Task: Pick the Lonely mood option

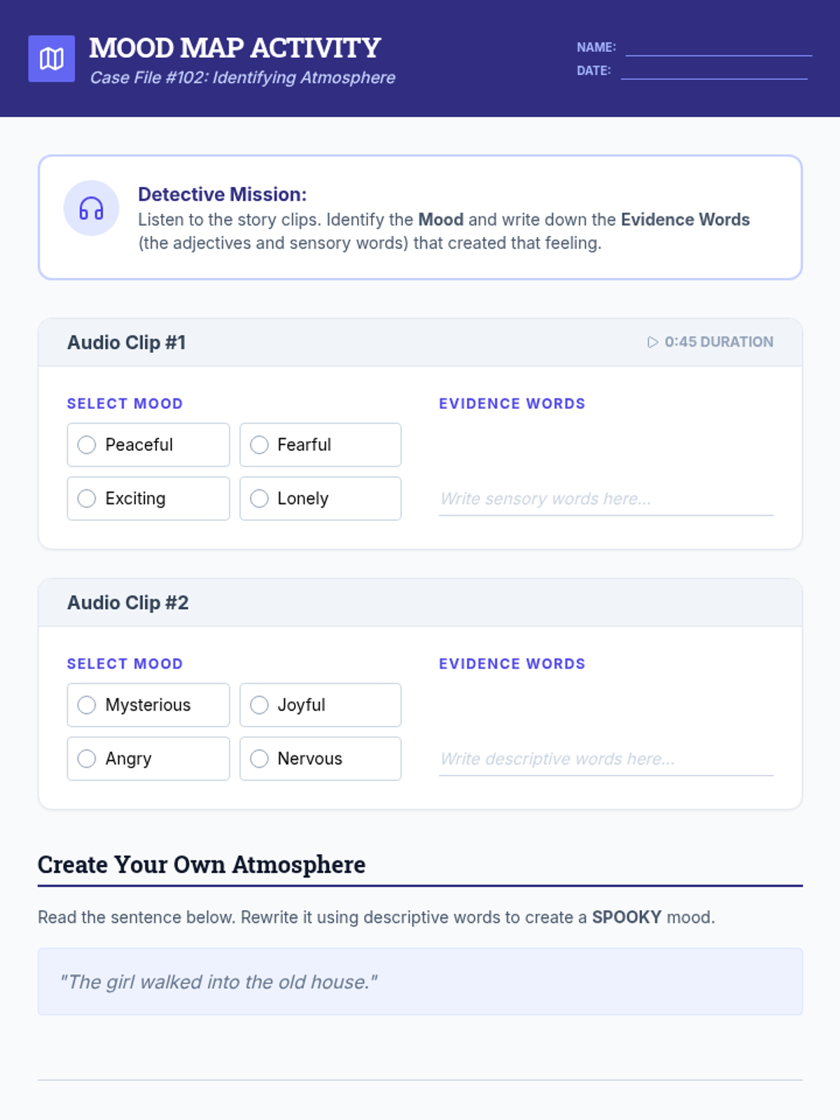Action: point(259,498)
